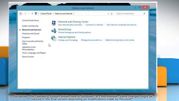Open View network computers and devices

pyautogui.click(x=121, y=25)
